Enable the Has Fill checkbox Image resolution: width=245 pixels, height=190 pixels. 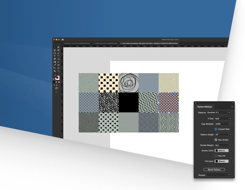point(216,156)
